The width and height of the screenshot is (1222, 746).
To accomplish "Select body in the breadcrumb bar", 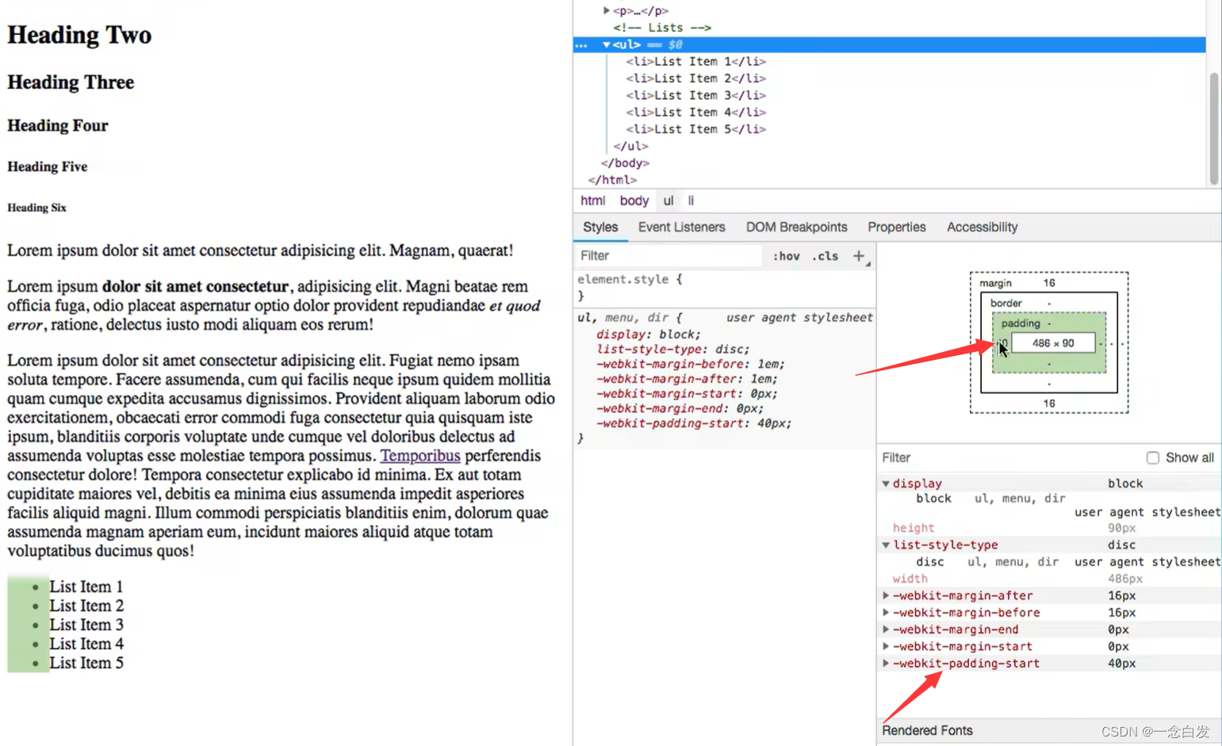I will pos(634,201).
